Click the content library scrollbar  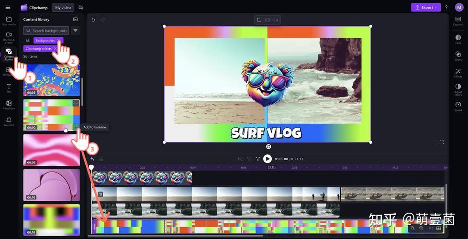[82, 92]
